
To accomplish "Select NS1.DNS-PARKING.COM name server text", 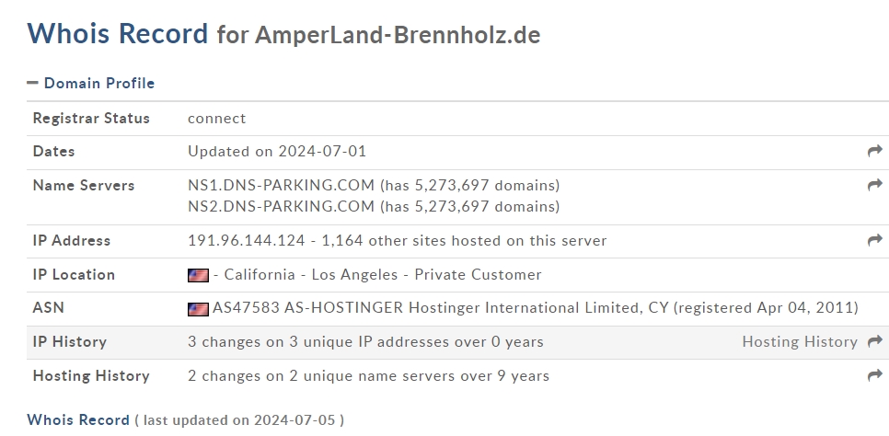I will tap(282, 186).
